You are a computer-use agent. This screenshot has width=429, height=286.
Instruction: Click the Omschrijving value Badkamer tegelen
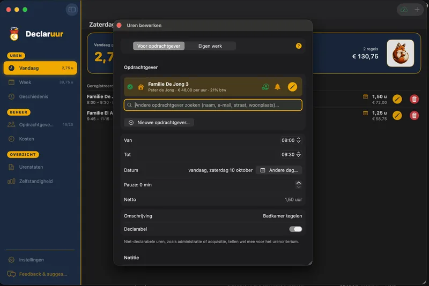pos(283,216)
